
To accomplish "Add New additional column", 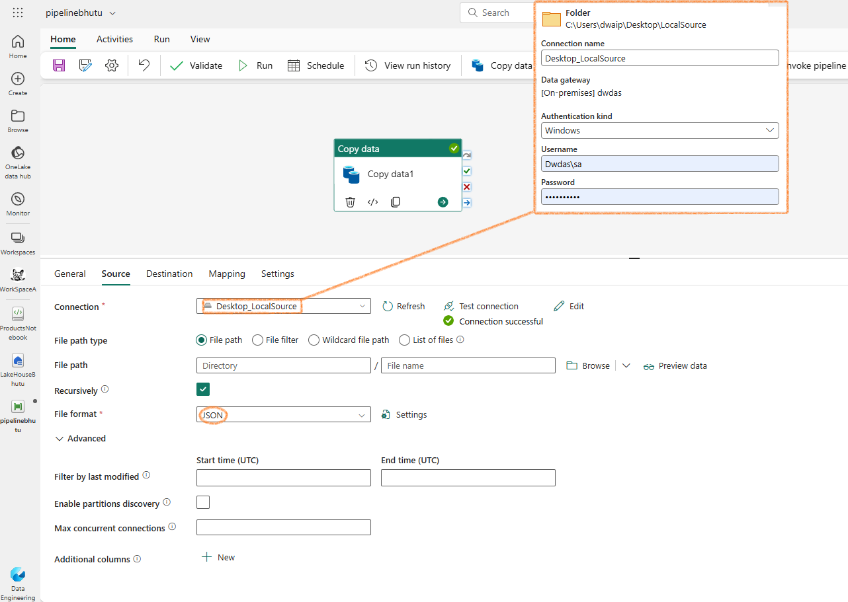I will point(218,557).
